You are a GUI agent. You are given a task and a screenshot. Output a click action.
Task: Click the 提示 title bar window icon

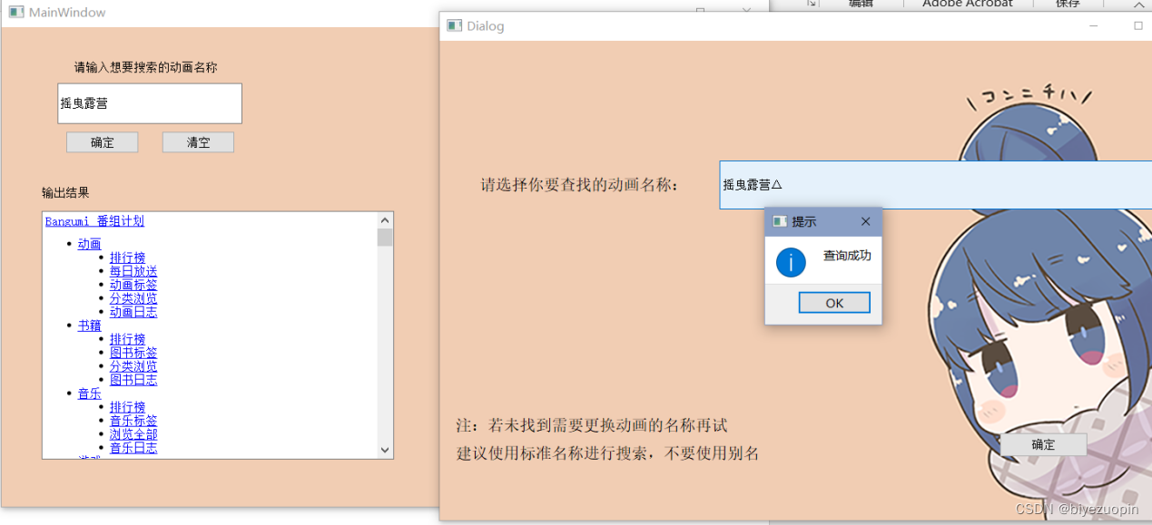click(x=779, y=221)
